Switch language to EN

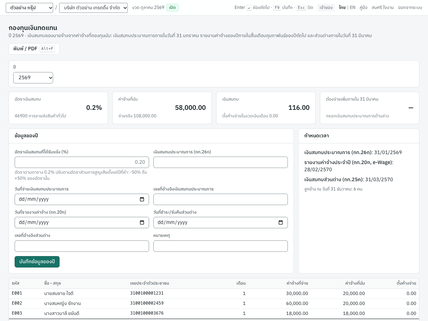point(352,7)
